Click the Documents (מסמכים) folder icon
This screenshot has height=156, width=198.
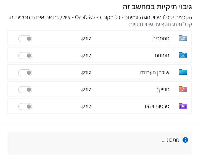pyautogui.click(x=183, y=38)
